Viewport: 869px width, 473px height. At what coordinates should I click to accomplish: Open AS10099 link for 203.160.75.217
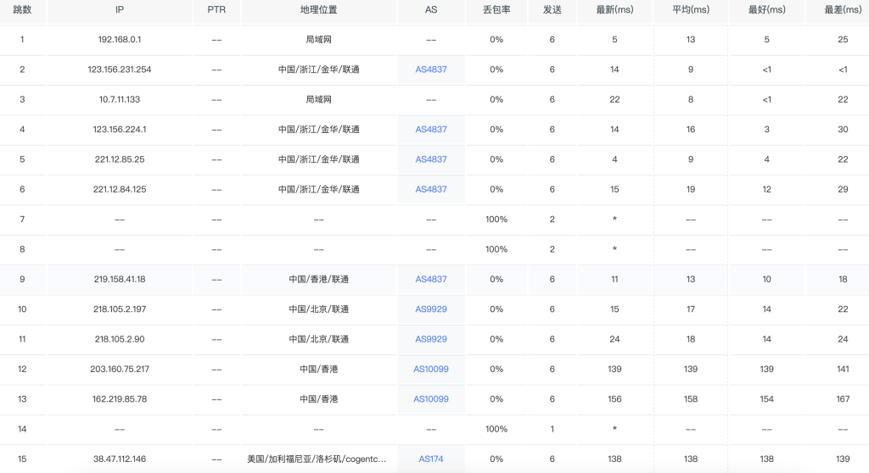coord(430,369)
